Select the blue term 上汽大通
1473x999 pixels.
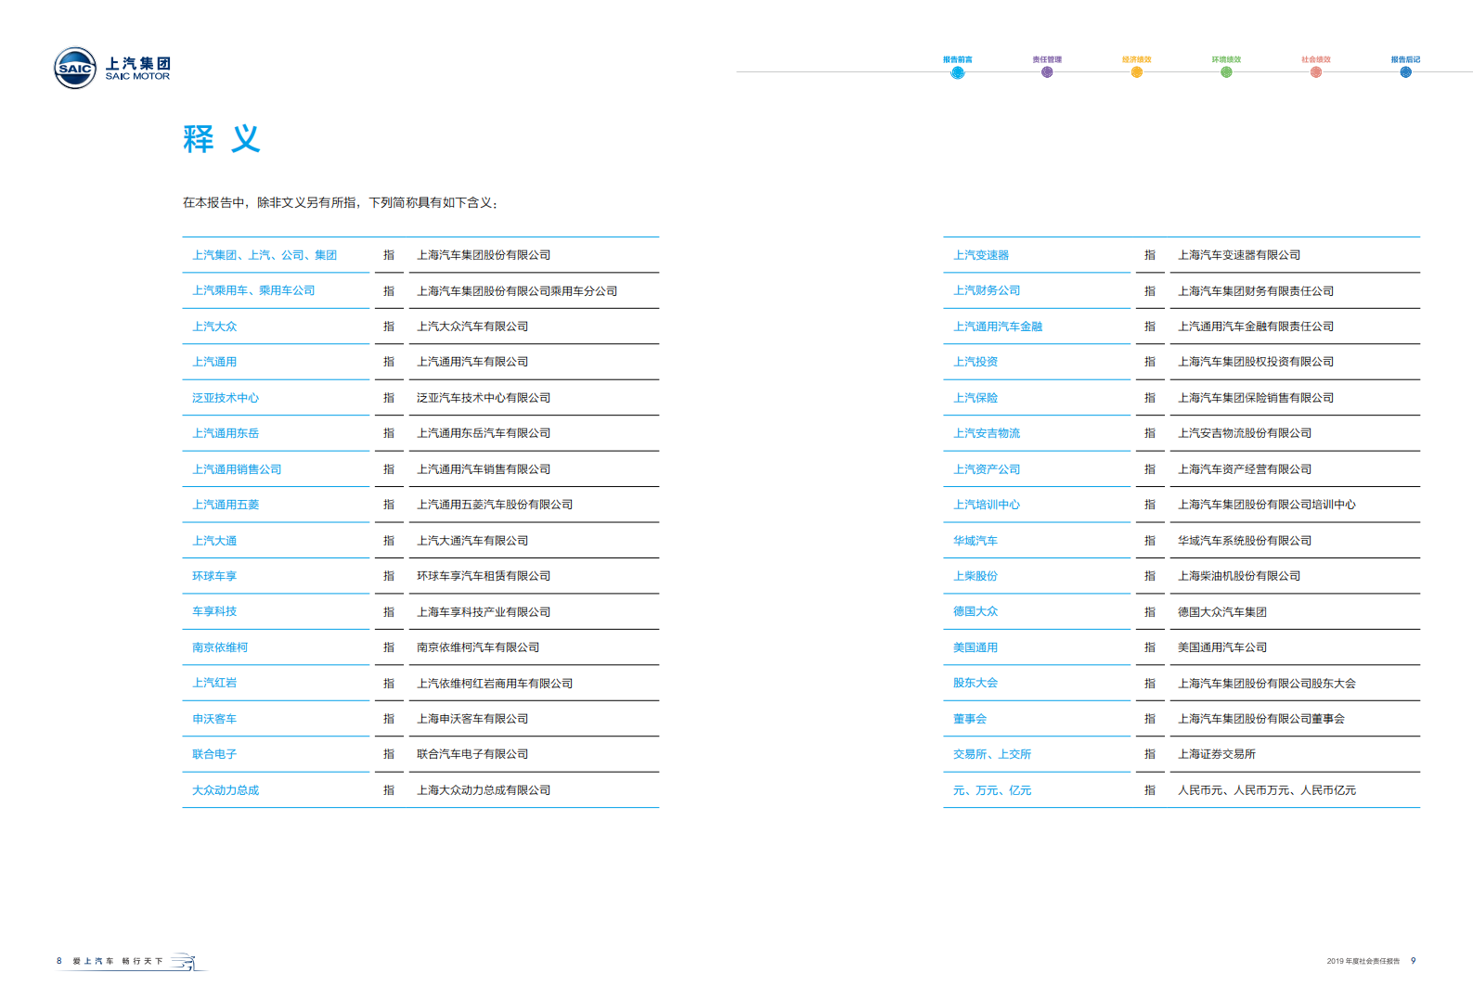pos(214,541)
